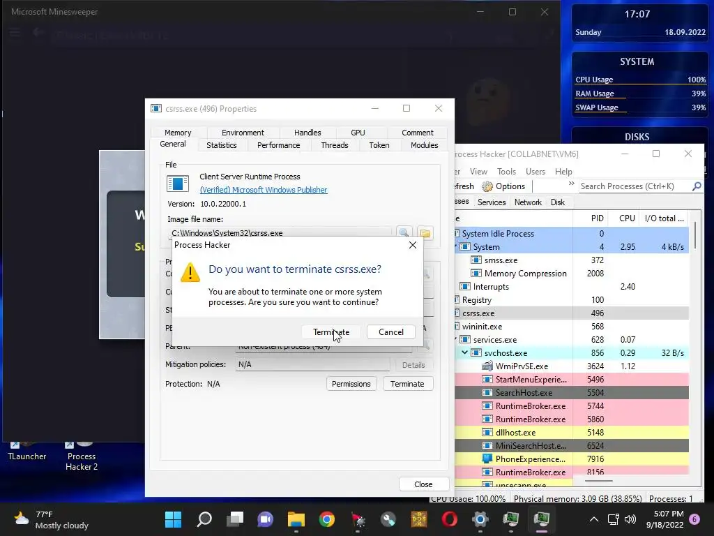Switch to the Services tab
The height and width of the screenshot is (536, 714).
492,202
